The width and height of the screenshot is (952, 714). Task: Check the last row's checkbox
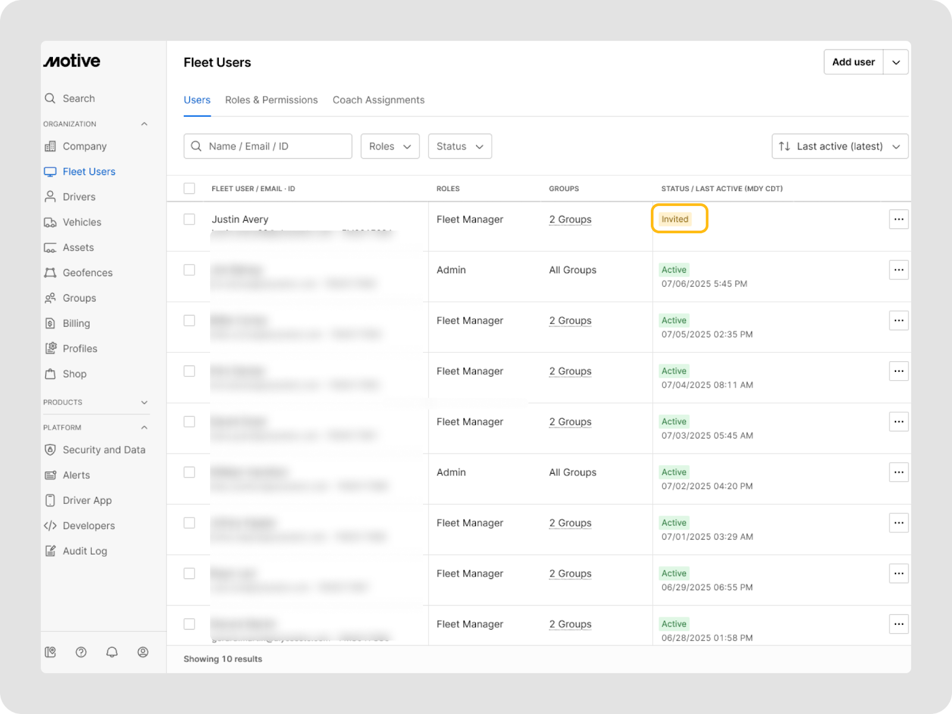tap(189, 624)
